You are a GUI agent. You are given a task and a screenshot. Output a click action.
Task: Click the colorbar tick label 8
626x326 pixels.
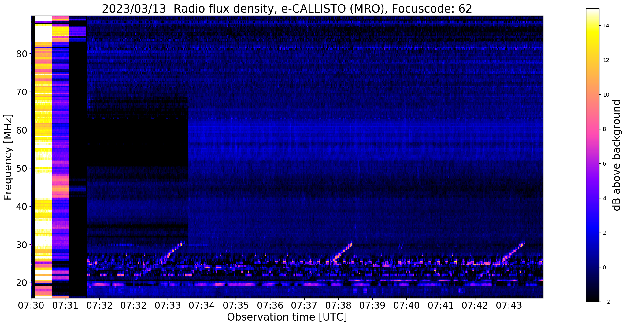pyautogui.click(x=604, y=129)
